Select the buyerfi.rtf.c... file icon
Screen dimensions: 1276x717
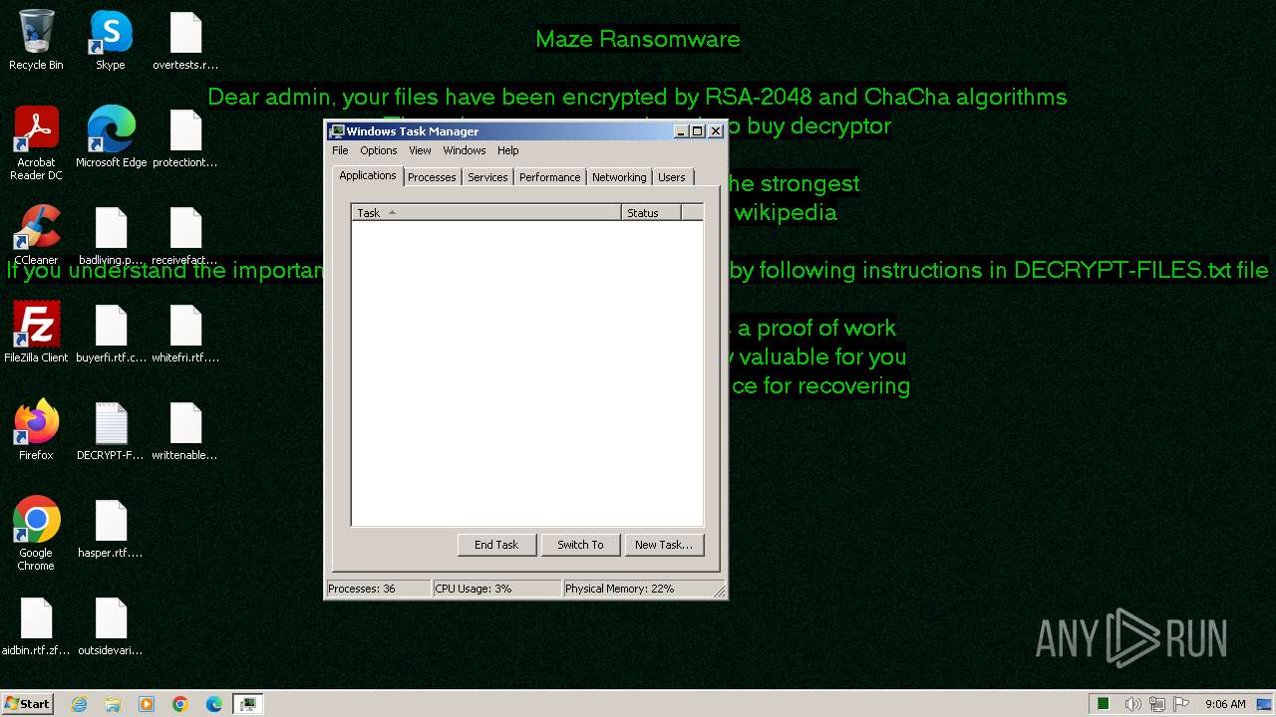pos(111,334)
